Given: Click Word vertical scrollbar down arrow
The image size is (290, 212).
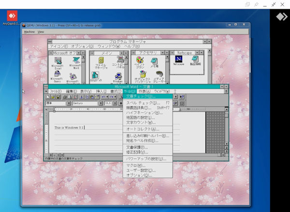Looking at the screenshot, I should 227,144.
